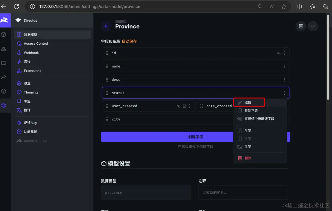
Task: Click the drag handle on name field
Action: (x=107, y=66)
